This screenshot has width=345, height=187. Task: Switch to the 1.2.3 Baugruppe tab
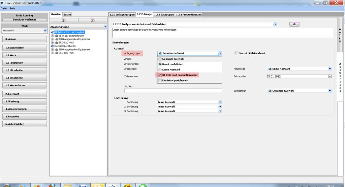pyautogui.click(x=163, y=14)
